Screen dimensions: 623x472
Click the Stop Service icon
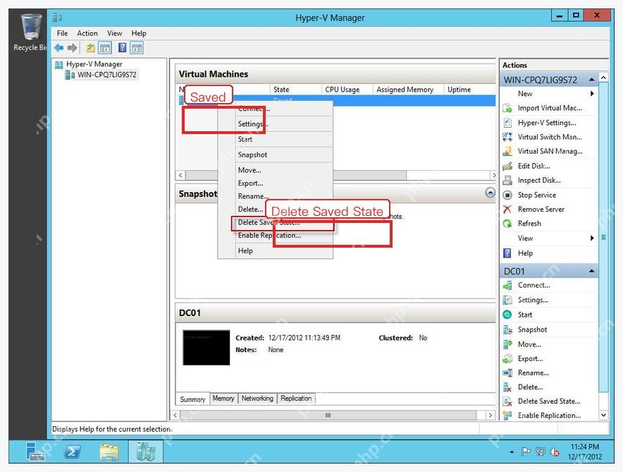click(507, 195)
